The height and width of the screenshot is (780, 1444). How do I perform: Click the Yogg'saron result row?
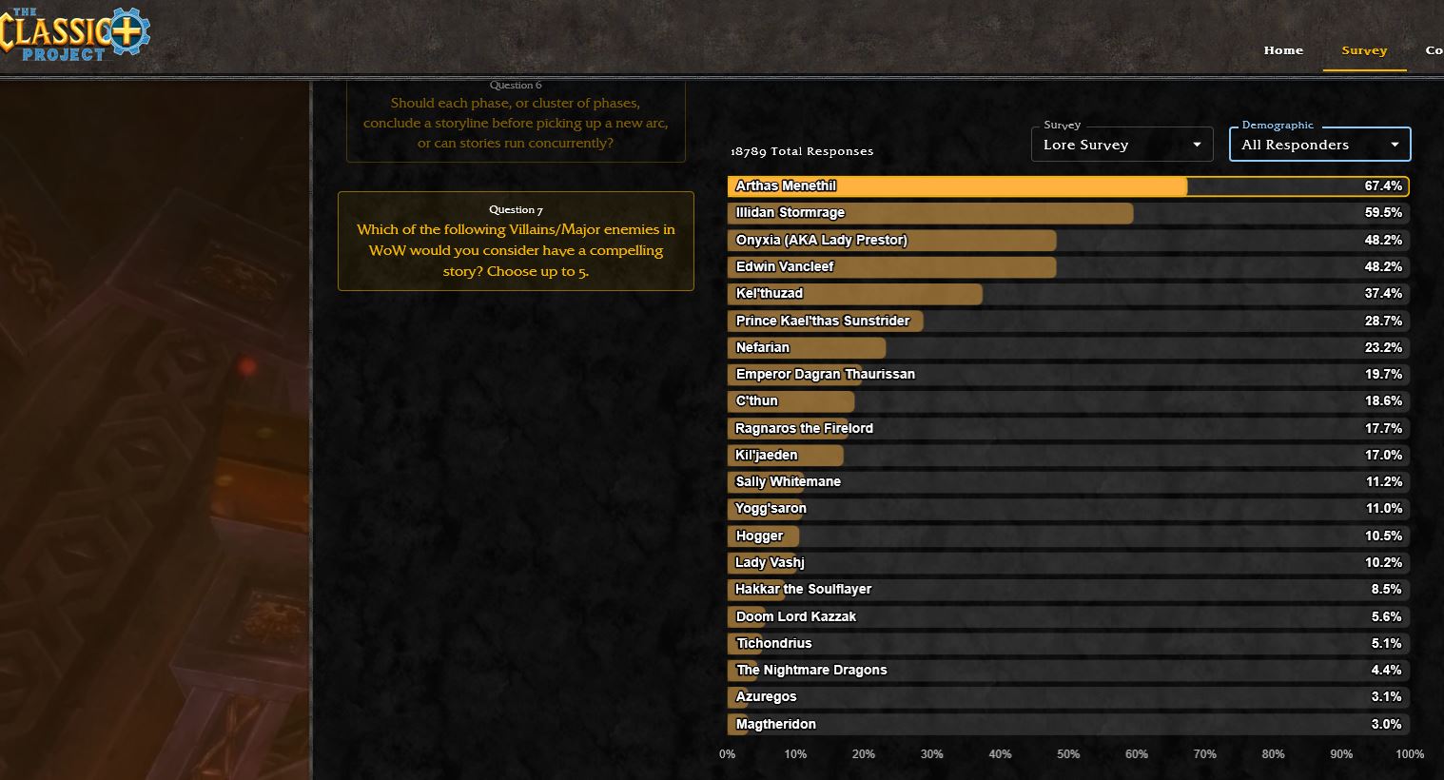coord(1068,509)
